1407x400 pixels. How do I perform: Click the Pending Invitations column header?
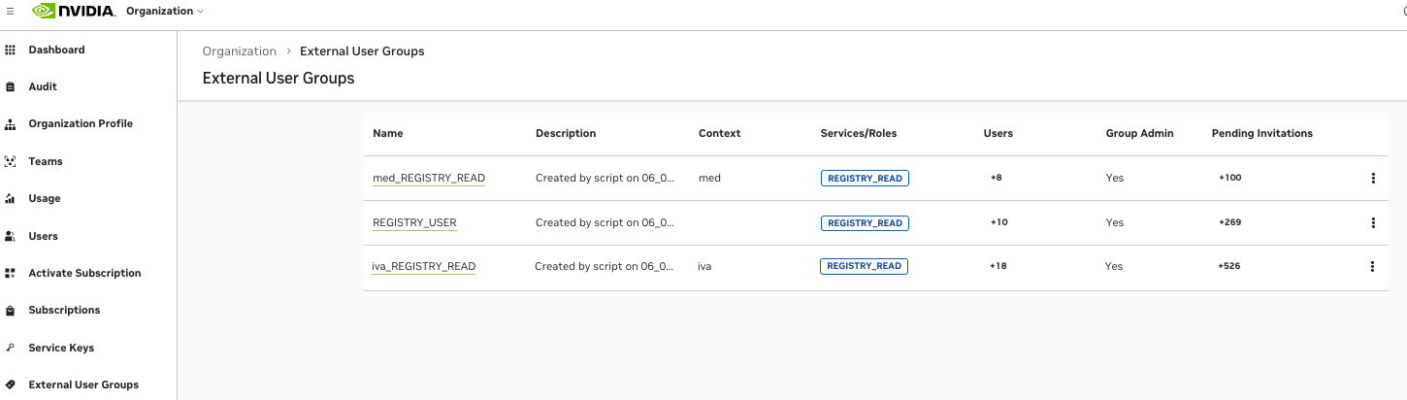click(x=1262, y=134)
